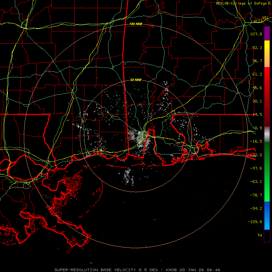Viewport: 272px width, 272px height.
Task: Click the 107.8 legend value
Action: (x=256, y=34)
